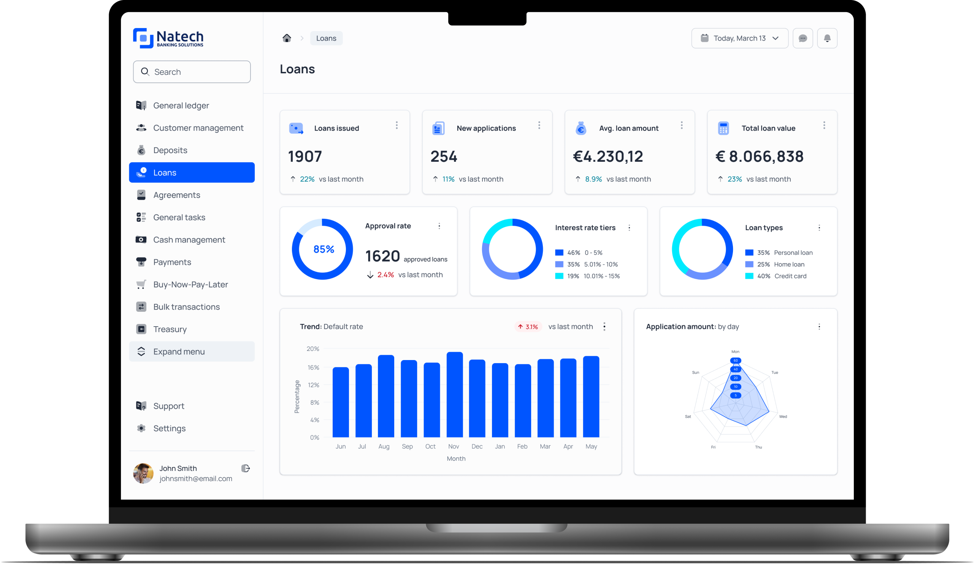Click the General Ledger icon in sidebar
Image resolution: width=974 pixels, height=564 pixels.
pos(142,106)
